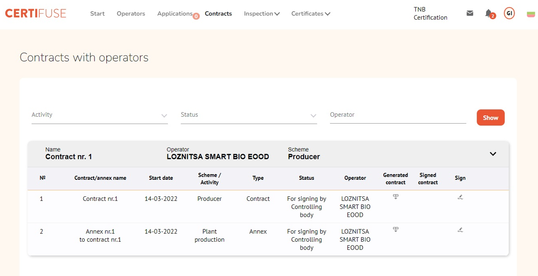Open the GI user profile avatar
Screen dimensions: 538x276
[509, 13]
